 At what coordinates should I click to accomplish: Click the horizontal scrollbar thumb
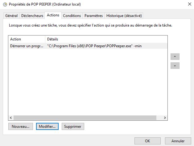click(x=85, y=118)
